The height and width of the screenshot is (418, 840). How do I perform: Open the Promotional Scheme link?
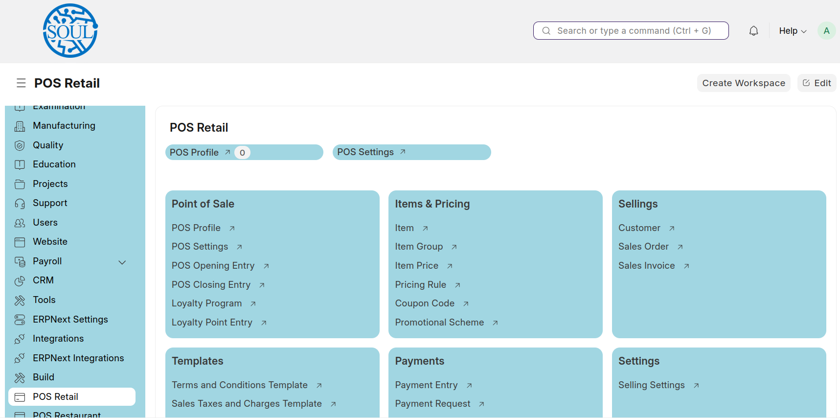pyautogui.click(x=439, y=323)
